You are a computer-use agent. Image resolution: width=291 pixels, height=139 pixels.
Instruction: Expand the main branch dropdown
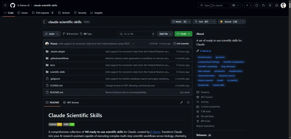point(51,34)
